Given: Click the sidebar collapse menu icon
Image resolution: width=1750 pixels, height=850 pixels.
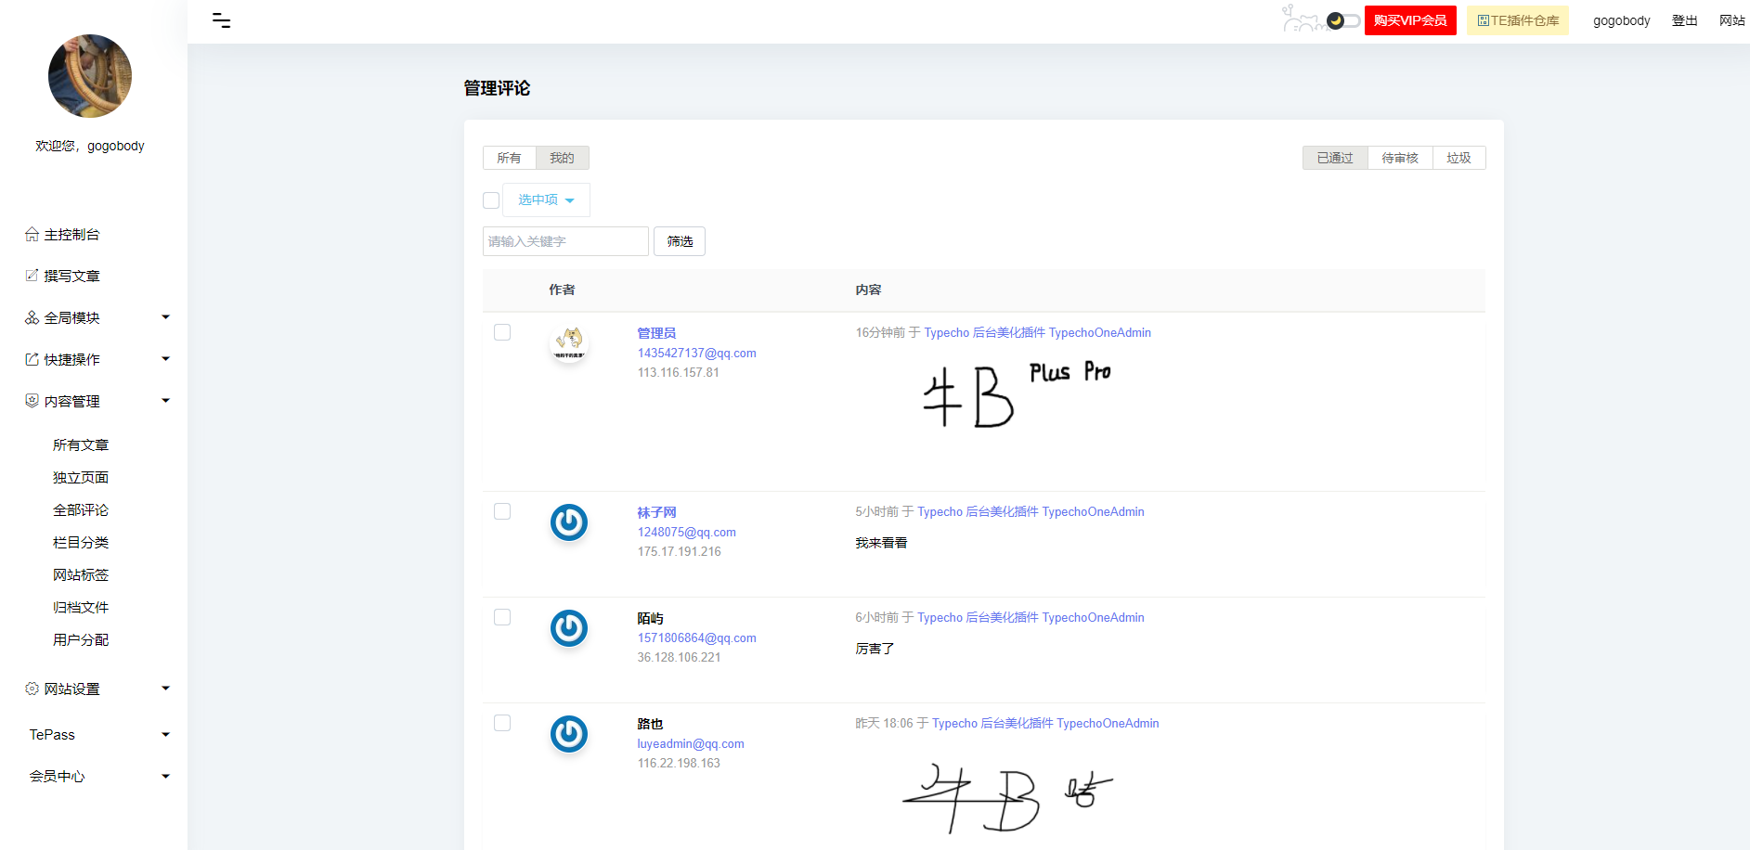Looking at the screenshot, I should [x=221, y=20].
